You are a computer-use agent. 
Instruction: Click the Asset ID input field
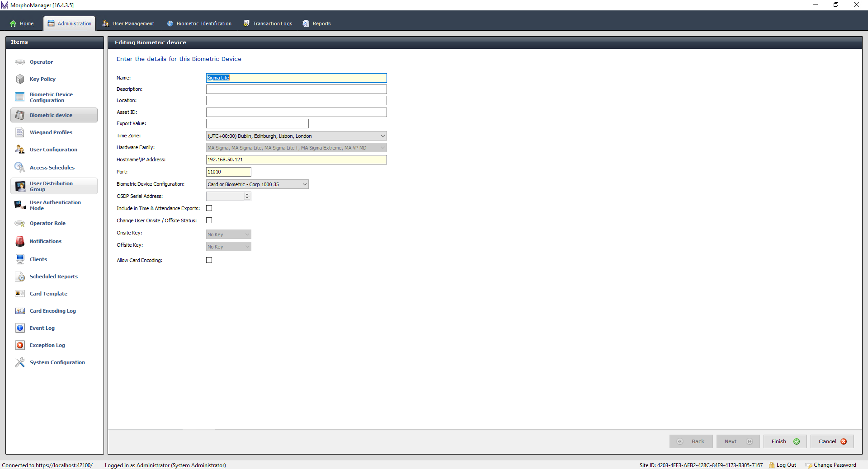coord(297,113)
